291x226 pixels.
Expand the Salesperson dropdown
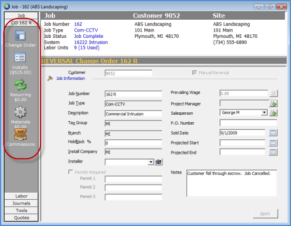tap(264, 112)
